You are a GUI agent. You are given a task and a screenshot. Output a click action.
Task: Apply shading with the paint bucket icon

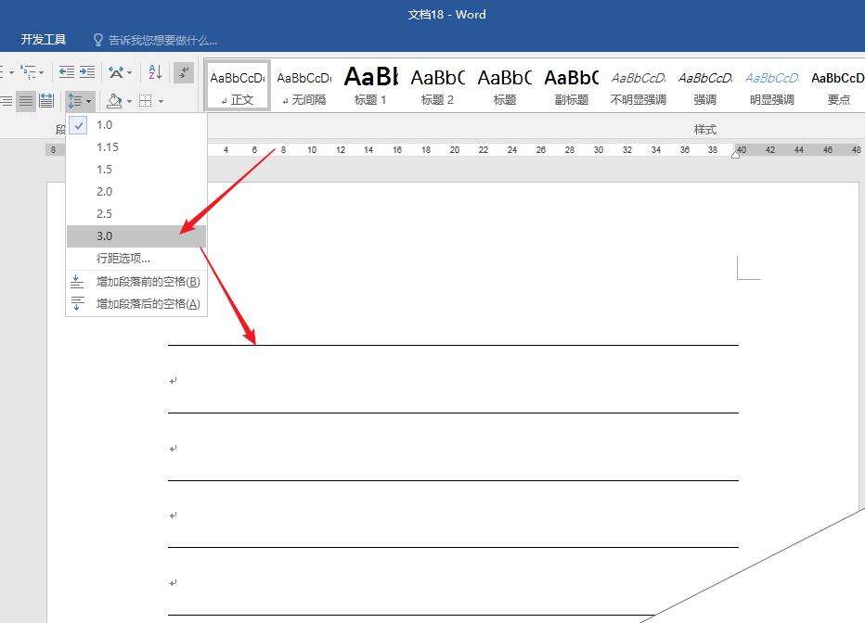(x=114, y=101)
